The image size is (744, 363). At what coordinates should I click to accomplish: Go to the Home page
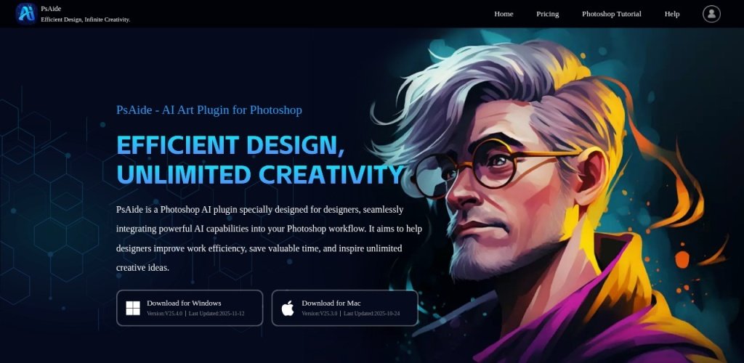pos(504,14)
